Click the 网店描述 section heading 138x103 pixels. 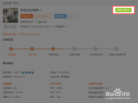coord(8,63)
